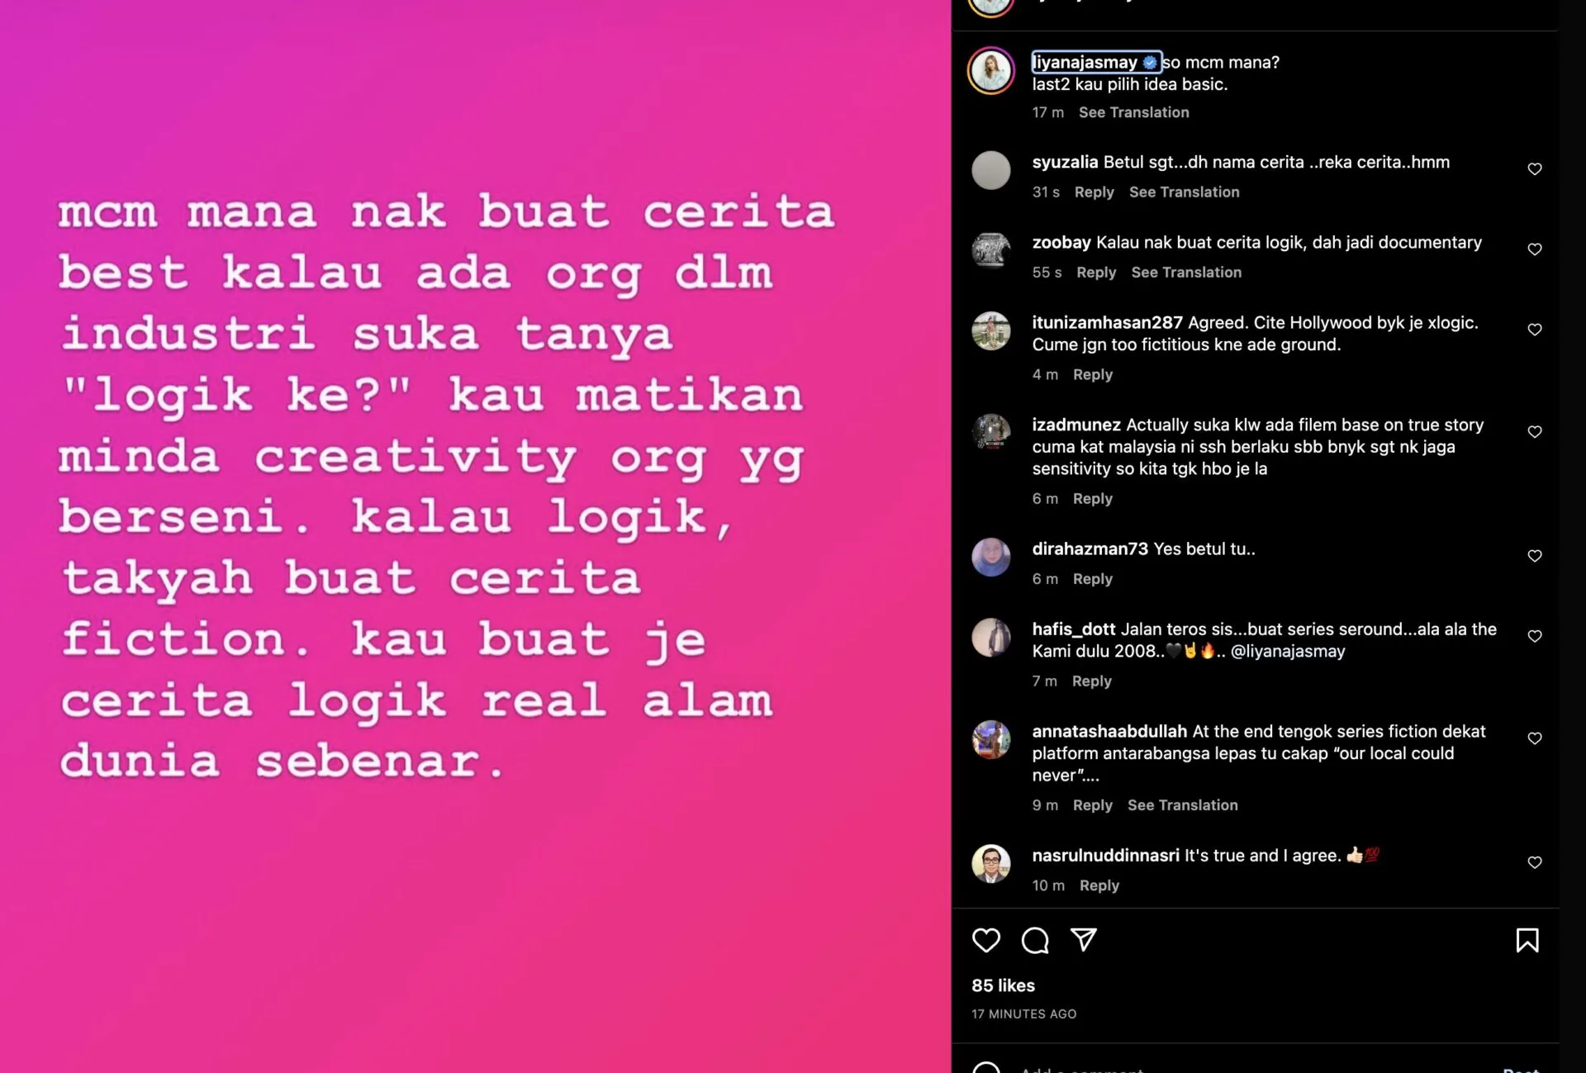Save post with bookmark icon
1586x1073 pixels.
point(1527,940)
